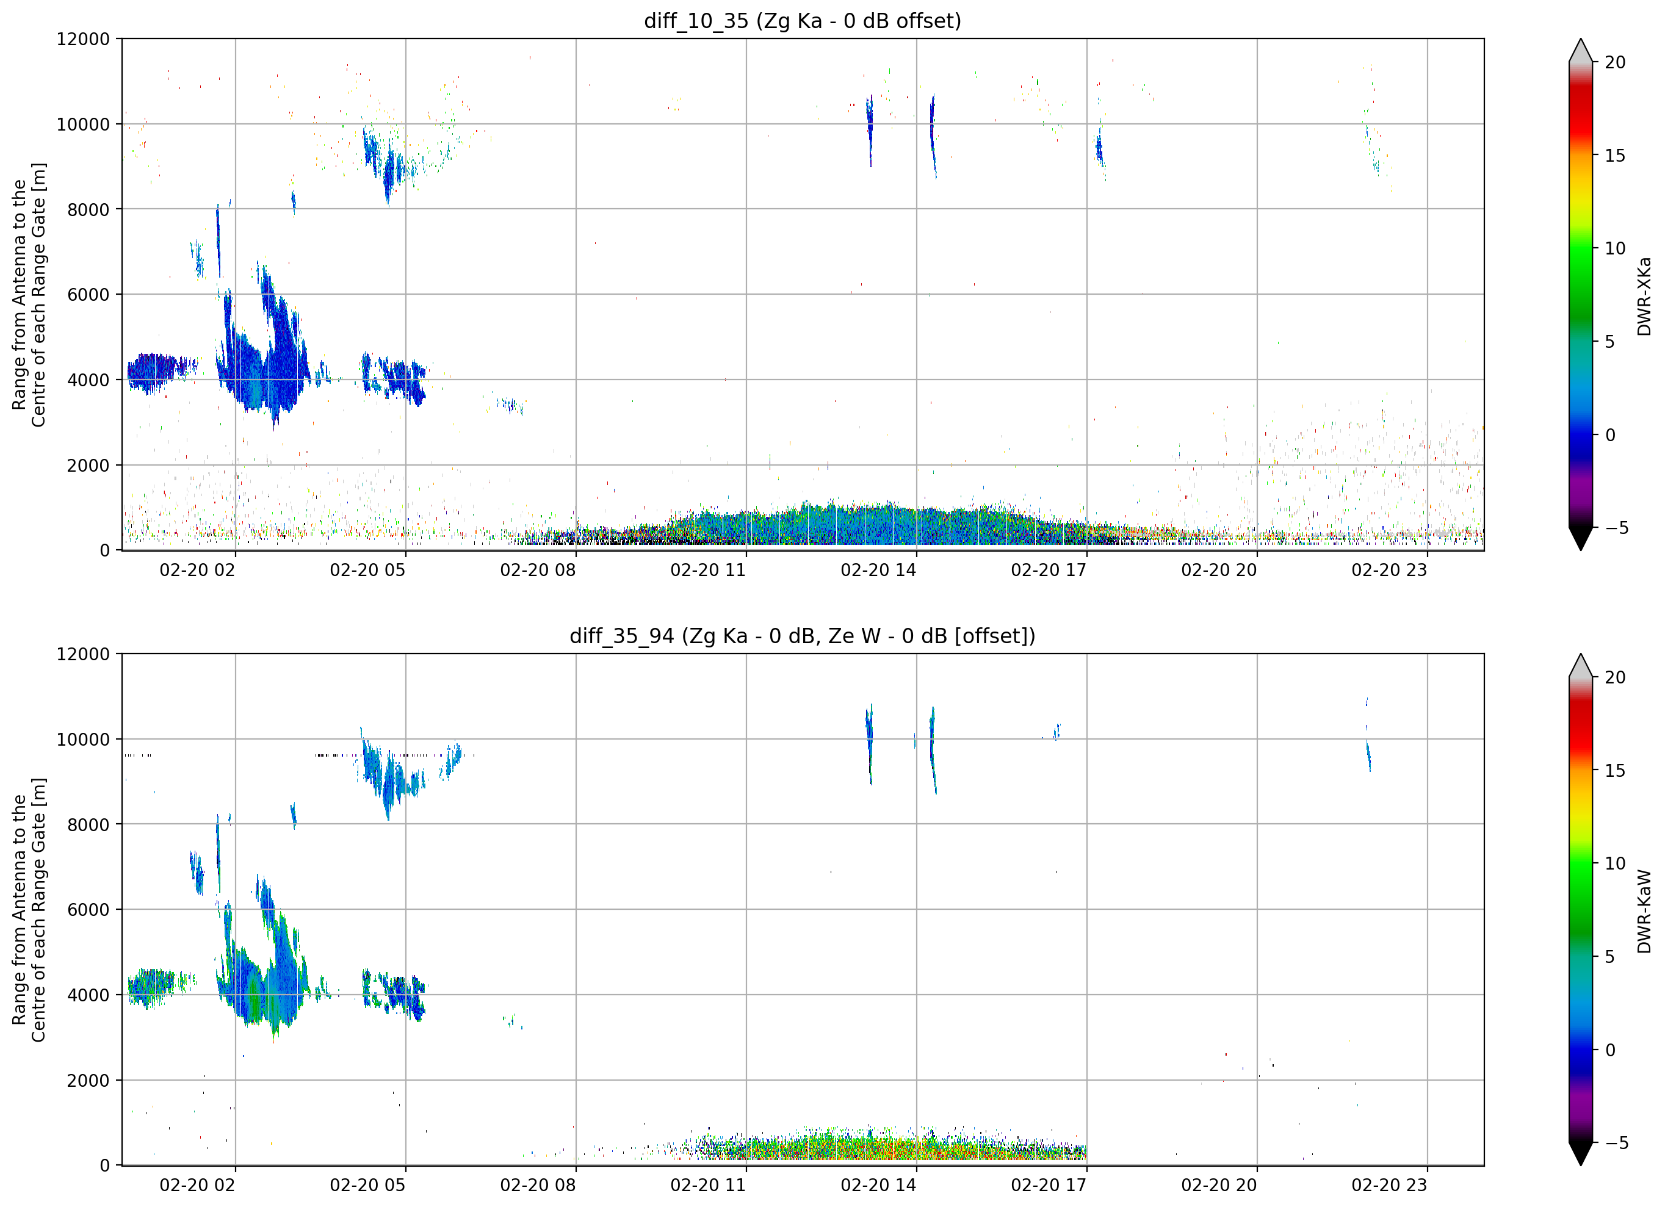Click y-tick "0" on the diff_10_35 plot
The height and width of the screenshot is (1207, 1665).
(x=104, y=550)
